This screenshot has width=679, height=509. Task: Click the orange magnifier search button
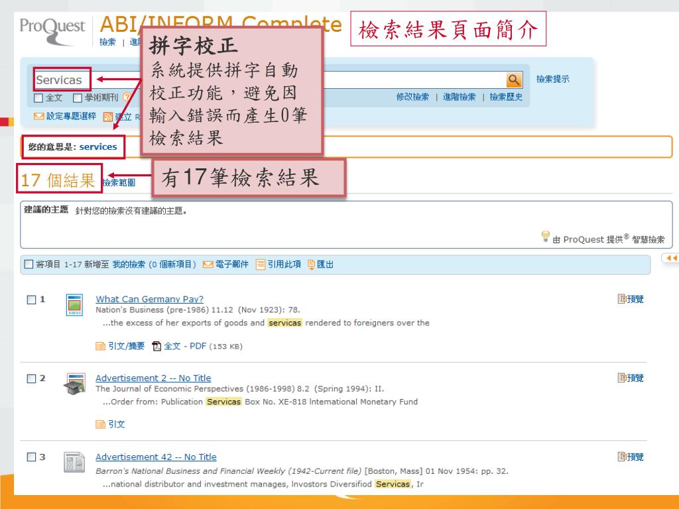click(x=514, y=80)
